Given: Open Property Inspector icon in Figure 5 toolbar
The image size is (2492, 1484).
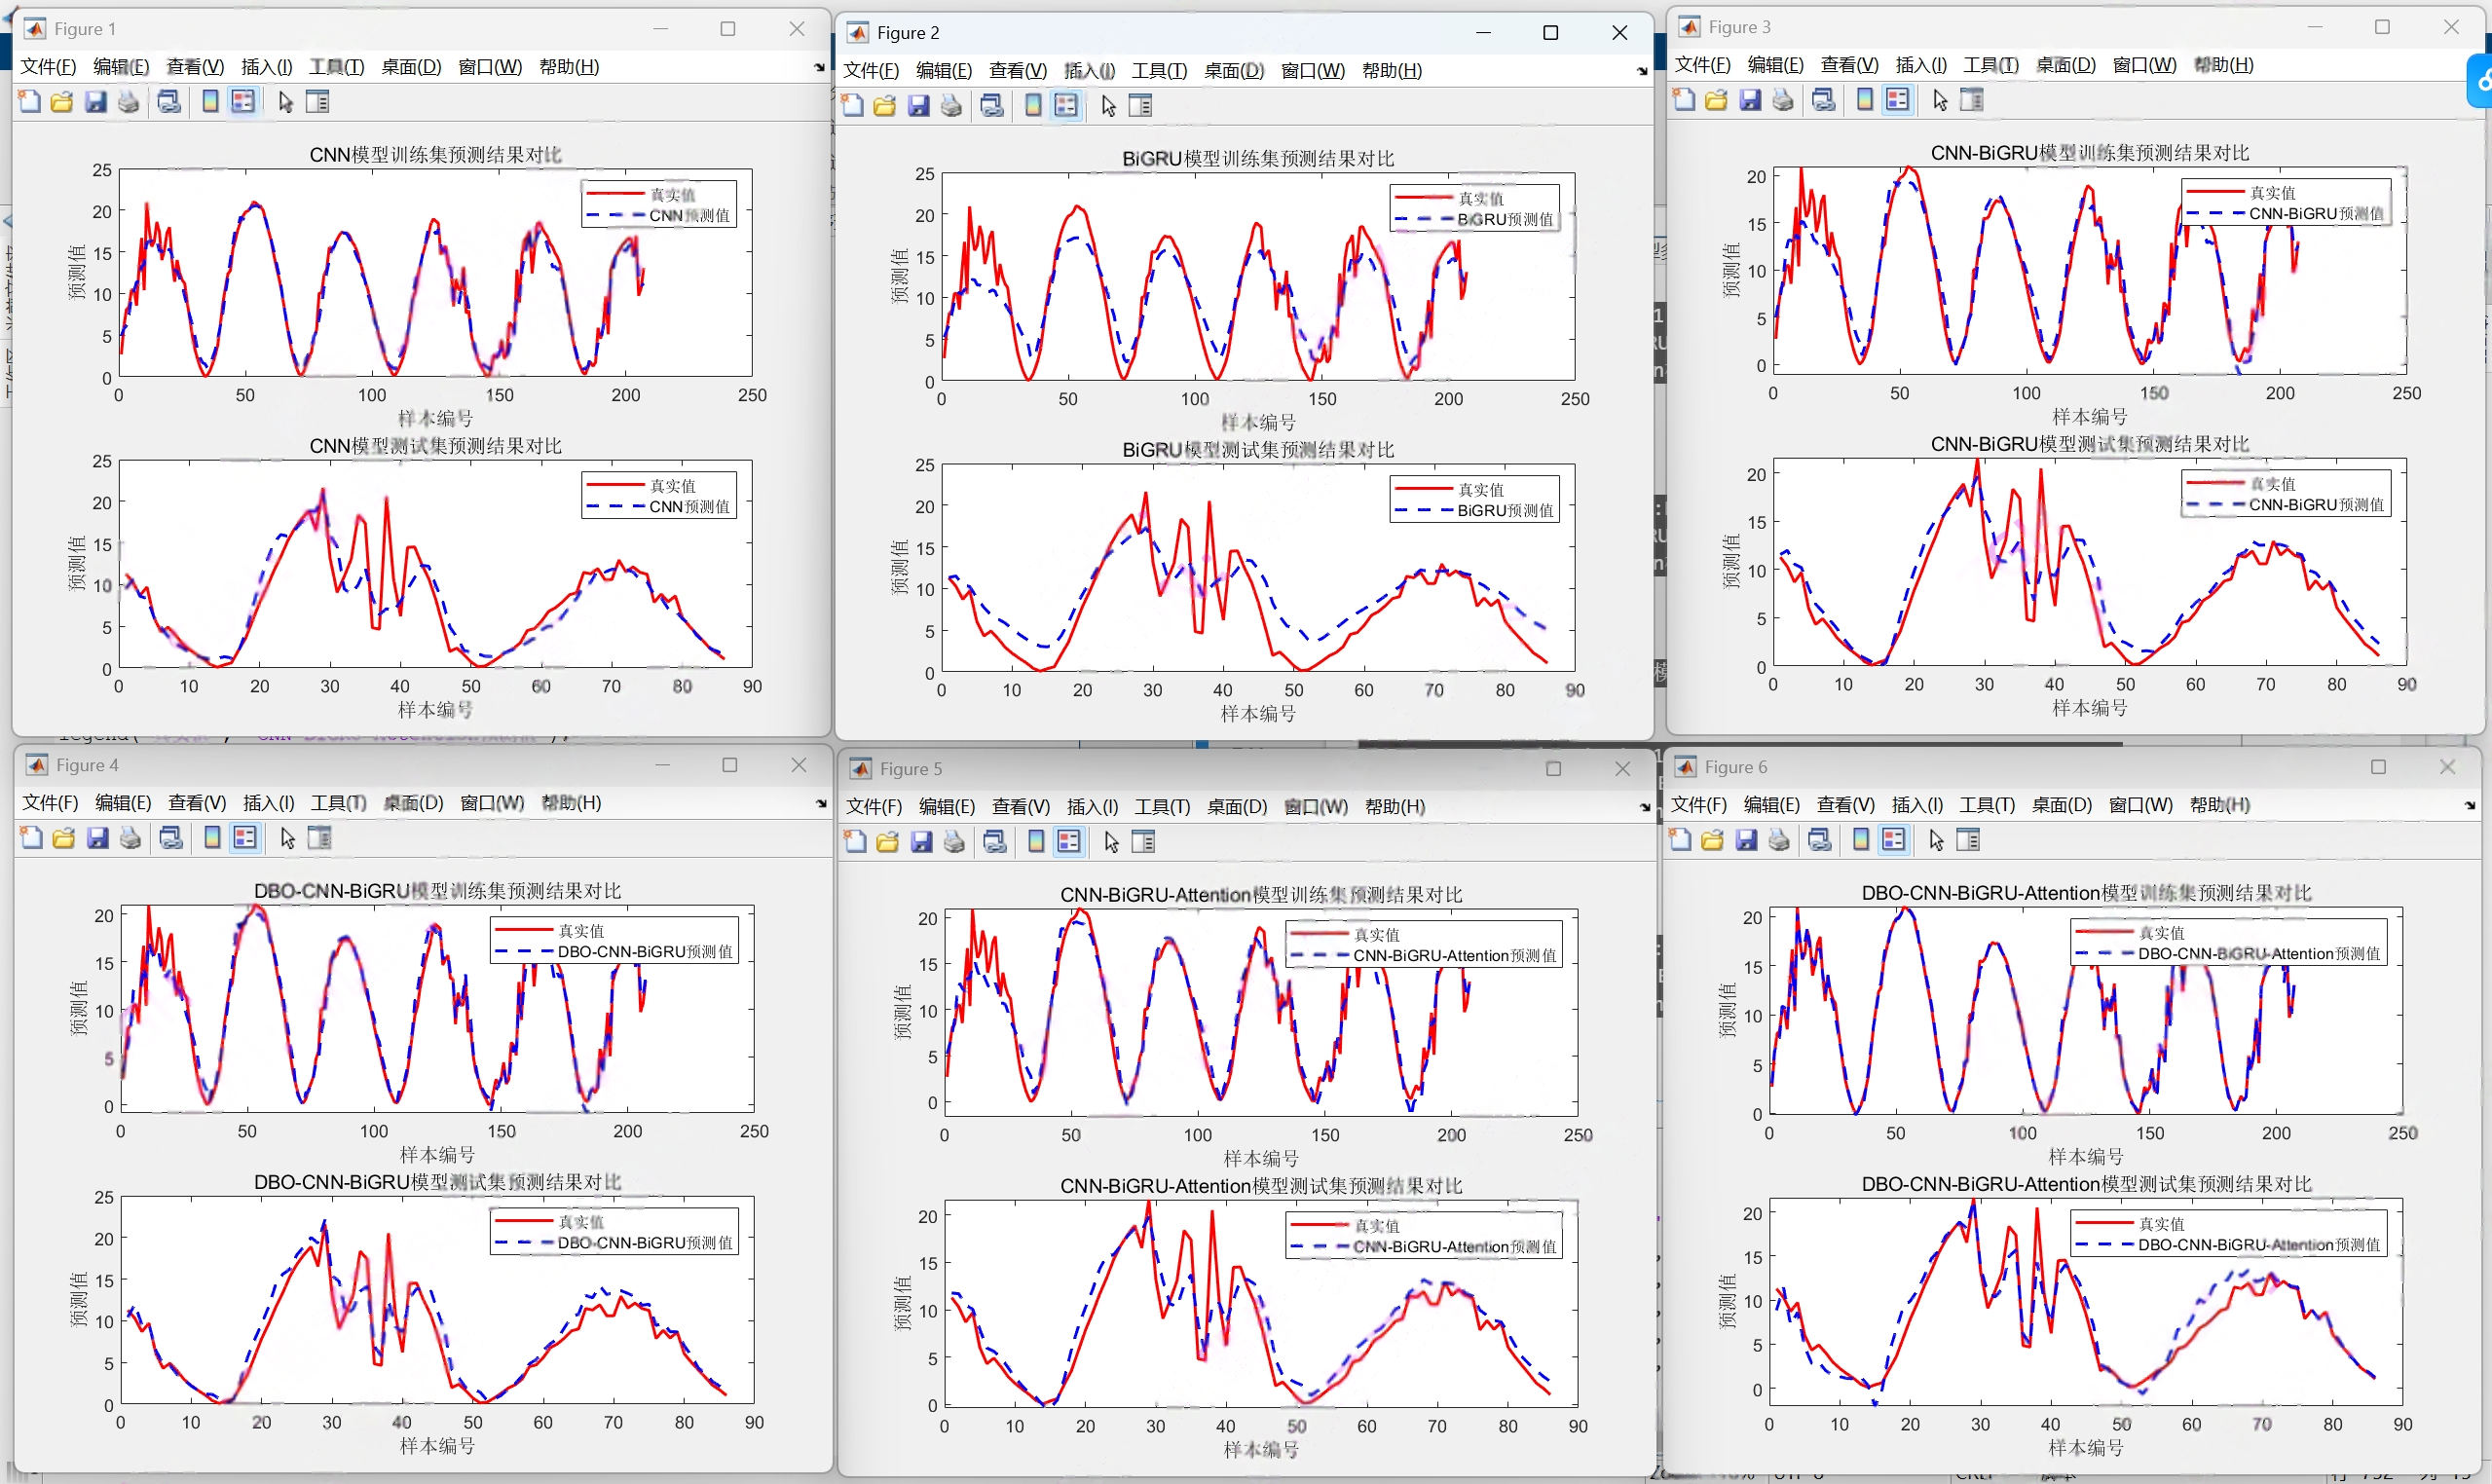Looking at the screenshot, I should pos(1143,842).
